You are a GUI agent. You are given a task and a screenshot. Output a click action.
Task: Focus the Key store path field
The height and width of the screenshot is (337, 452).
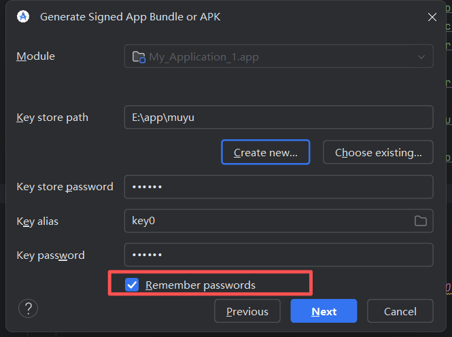(x=279, y=118)
